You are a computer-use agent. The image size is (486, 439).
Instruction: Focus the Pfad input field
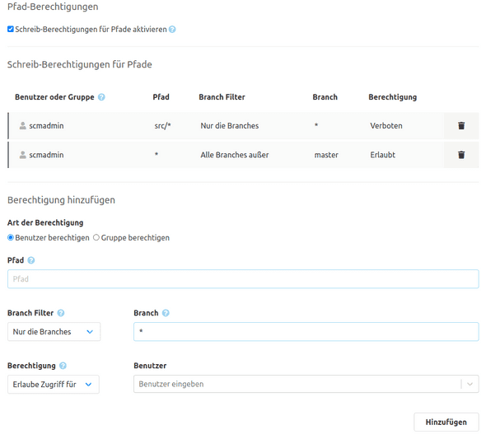(243, 279)
